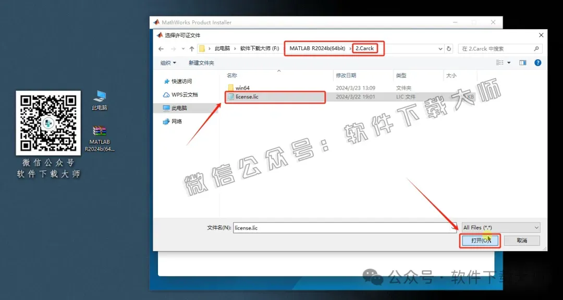Refresh the folder view
Screen dimensions: 563x300
(x=449, y=49)
